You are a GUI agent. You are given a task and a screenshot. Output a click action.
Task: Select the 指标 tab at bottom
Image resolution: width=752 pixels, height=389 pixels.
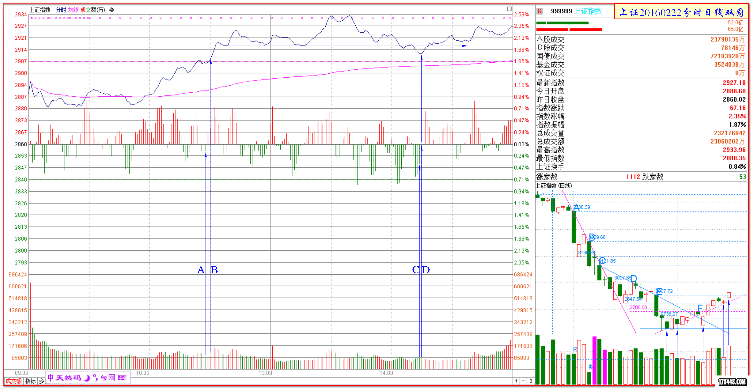[30, 381]
